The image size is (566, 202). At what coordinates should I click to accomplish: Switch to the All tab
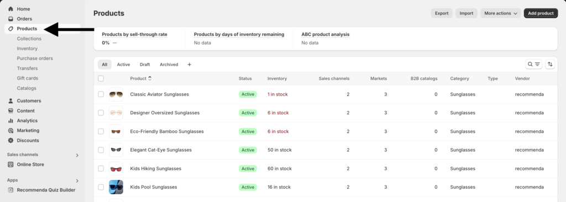(104, 65)
